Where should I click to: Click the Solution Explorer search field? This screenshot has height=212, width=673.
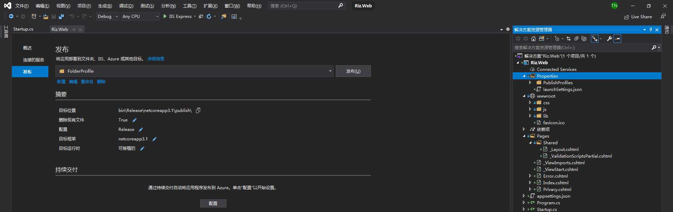coord(582,47)
